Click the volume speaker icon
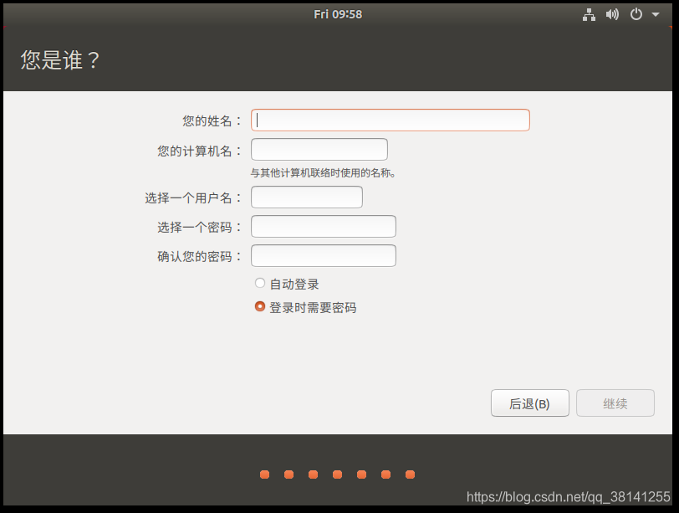679x513 pixels. [613, 13]
